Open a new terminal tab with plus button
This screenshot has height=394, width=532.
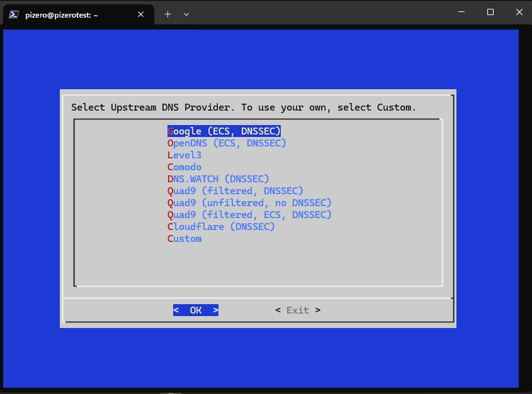[167, 14]
